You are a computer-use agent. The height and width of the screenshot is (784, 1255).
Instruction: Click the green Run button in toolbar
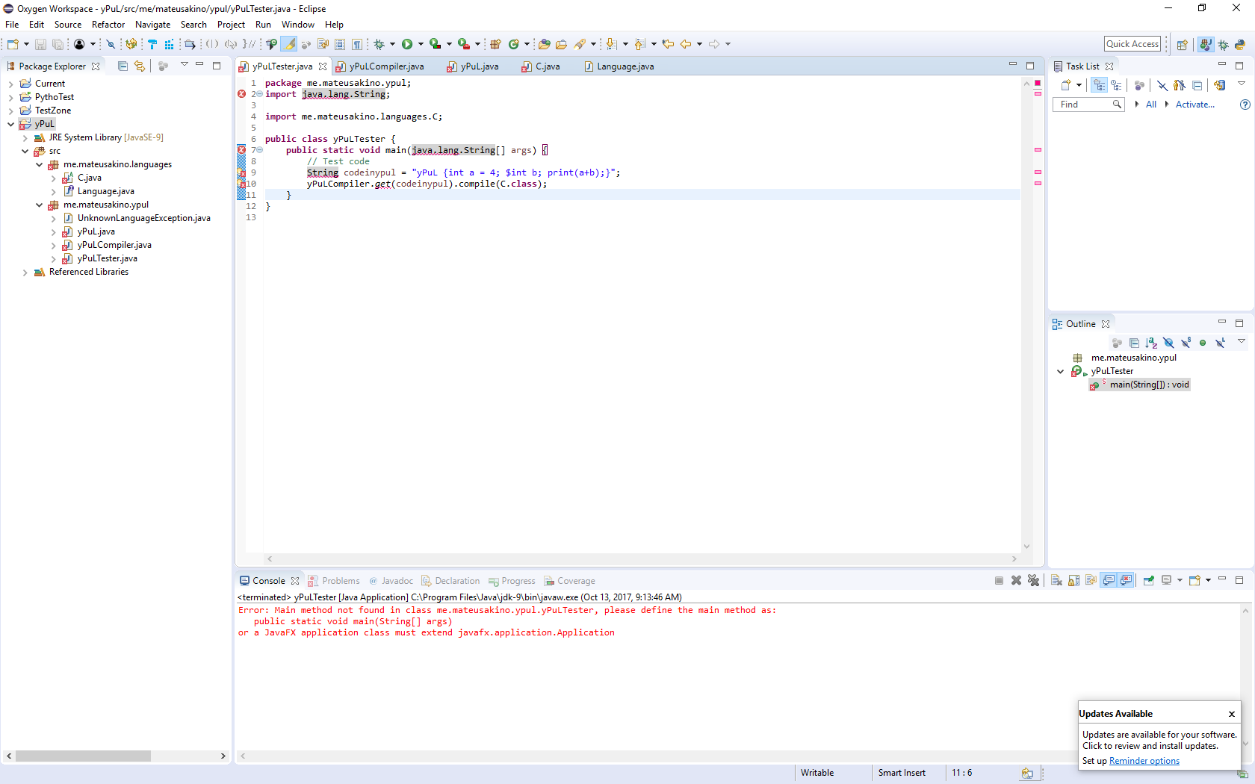tap(407, 44)
